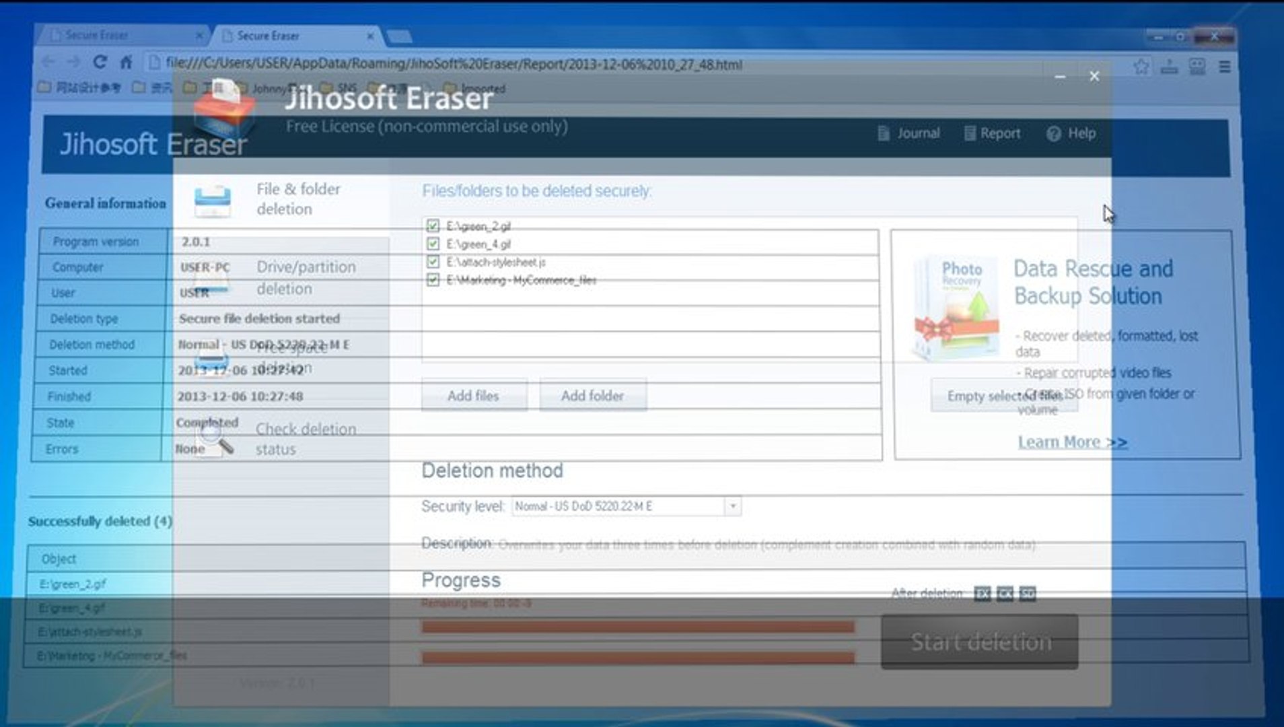Open Help in Jihosoft Eraser

[1071, 133]
